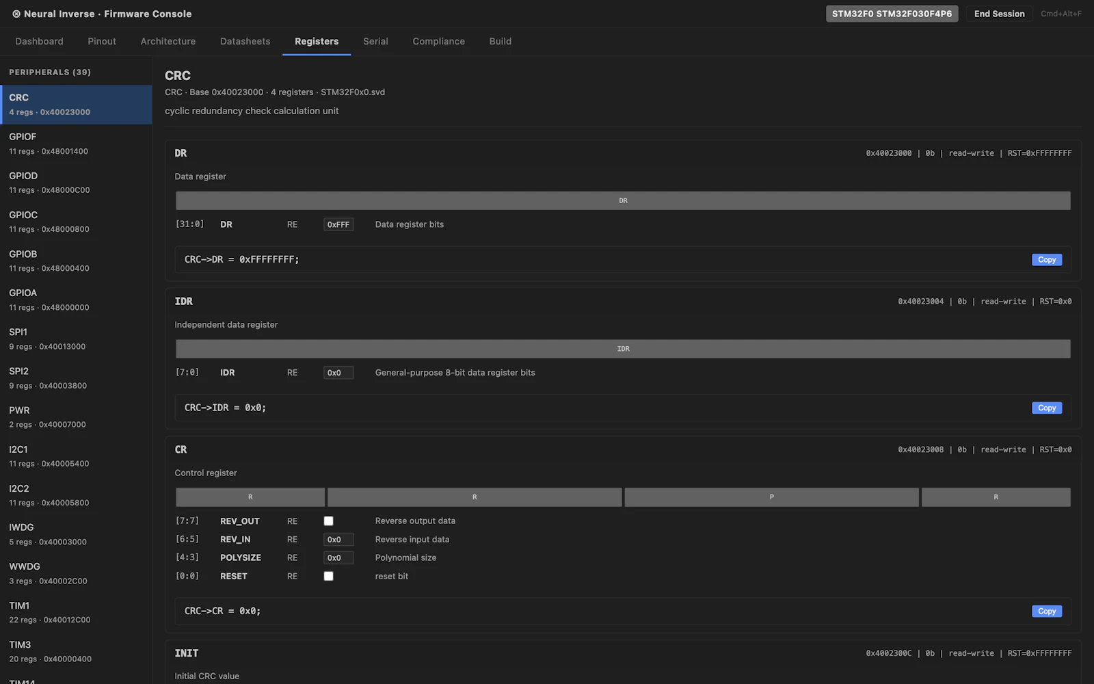Image resolution: width=1094 pixels, height=684 pixels.
Task: Edit the POLYSIZE value field
Action: pyautogui.click(x=338, y=558)
